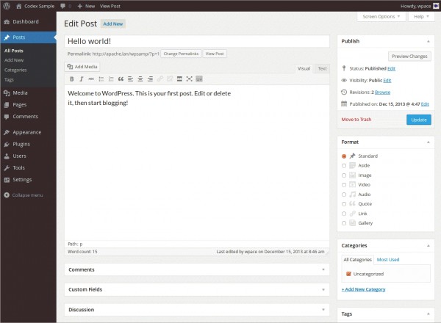441x323 pixels.
Task: Click Add Media button
Action: click(x=82, y=67)
